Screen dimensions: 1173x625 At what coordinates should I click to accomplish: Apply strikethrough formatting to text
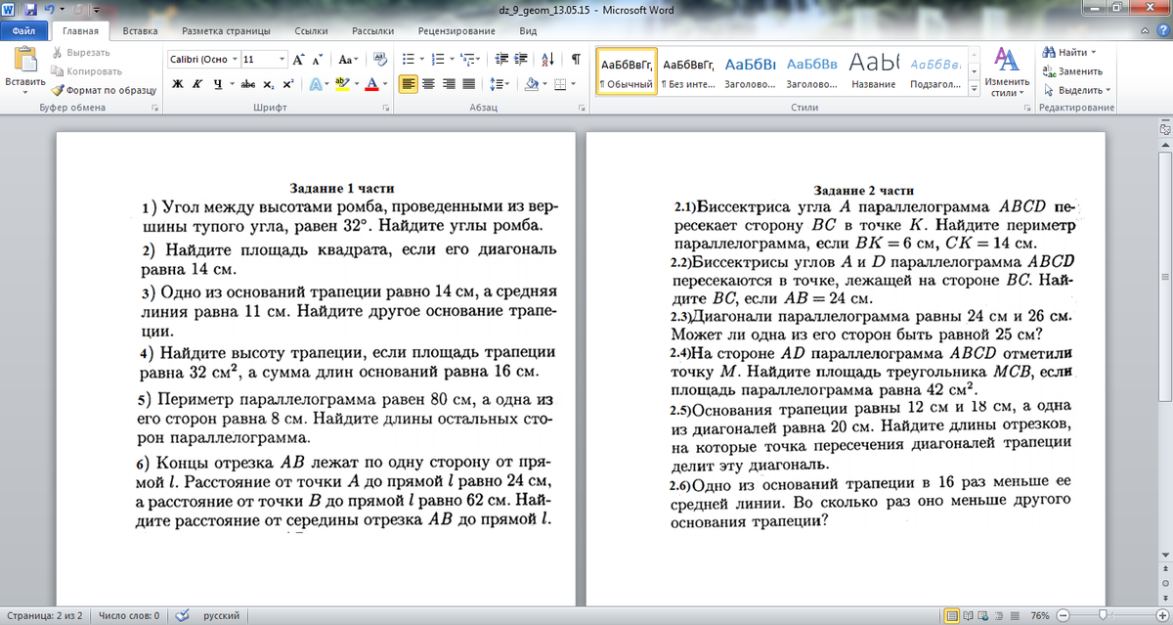point(248,84)
